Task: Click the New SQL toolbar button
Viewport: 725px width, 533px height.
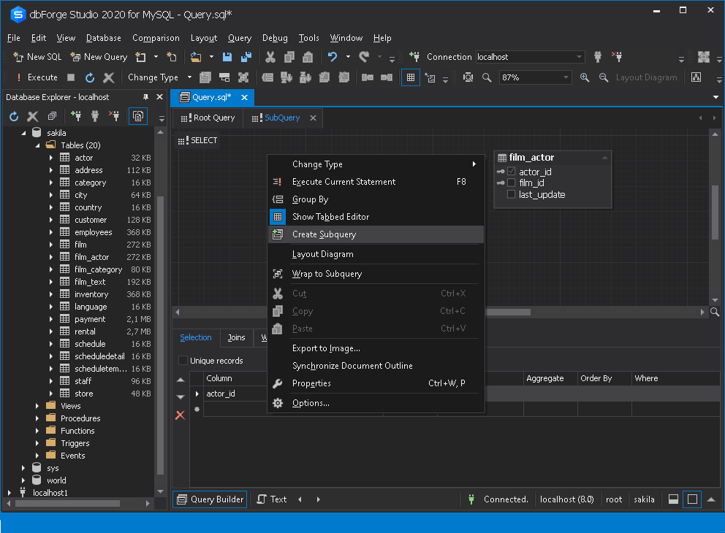Action: coord(37,57)
